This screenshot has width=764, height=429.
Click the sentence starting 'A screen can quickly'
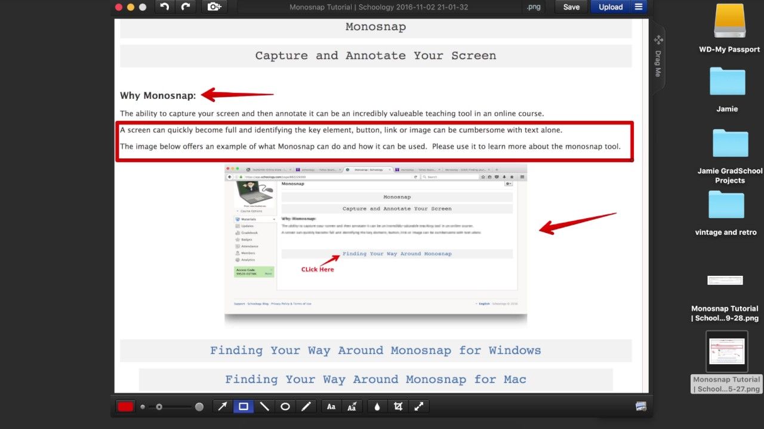coord(341,130)
